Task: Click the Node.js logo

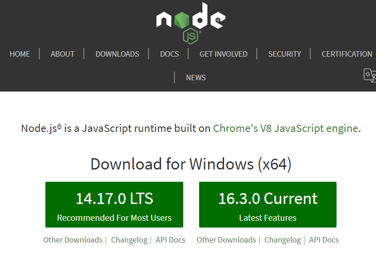Action: 190,23
